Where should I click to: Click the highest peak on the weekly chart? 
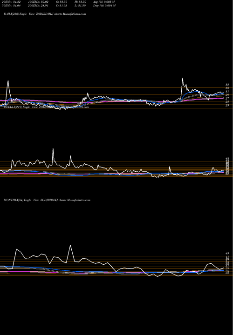53,148
